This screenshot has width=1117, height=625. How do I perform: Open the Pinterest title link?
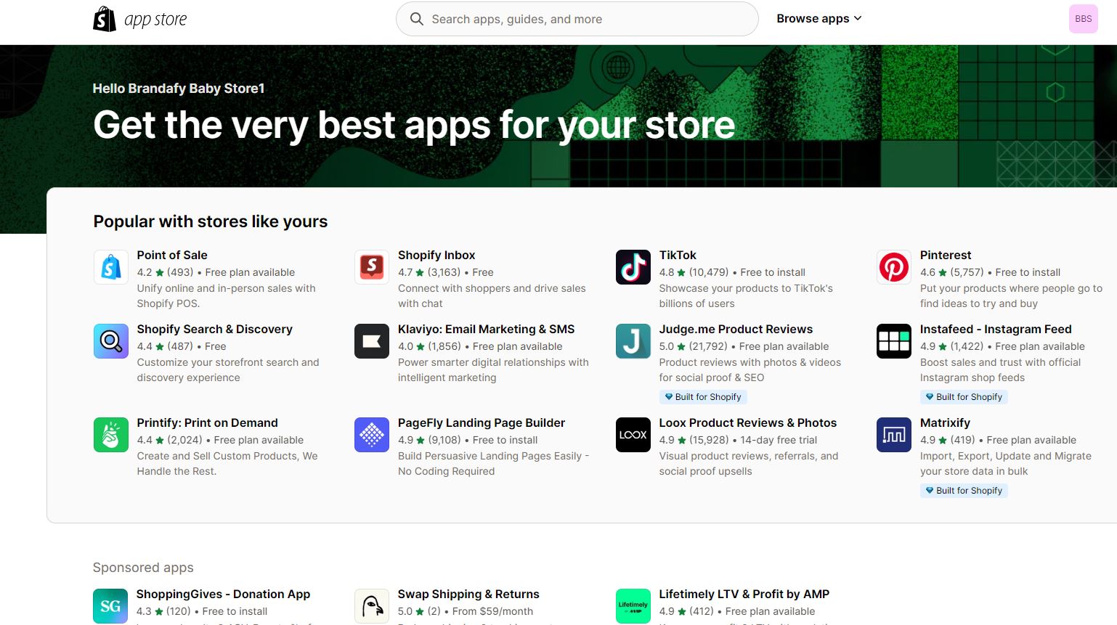tap(946, 256)
